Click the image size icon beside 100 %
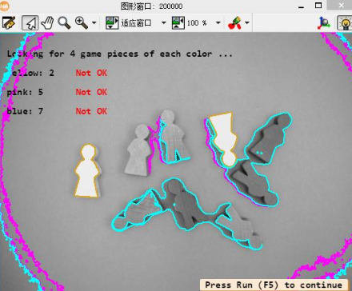 point(178,23)
